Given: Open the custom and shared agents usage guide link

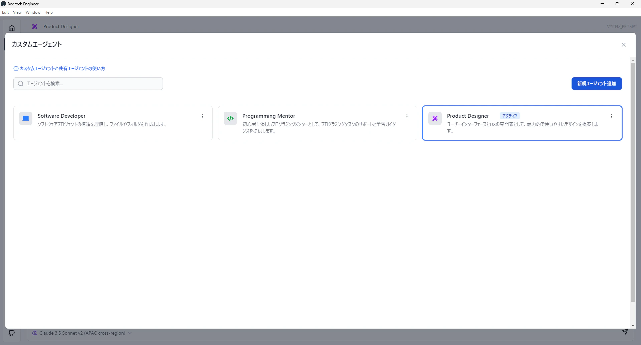Looking at the screenshot, I should pos(62,69).
